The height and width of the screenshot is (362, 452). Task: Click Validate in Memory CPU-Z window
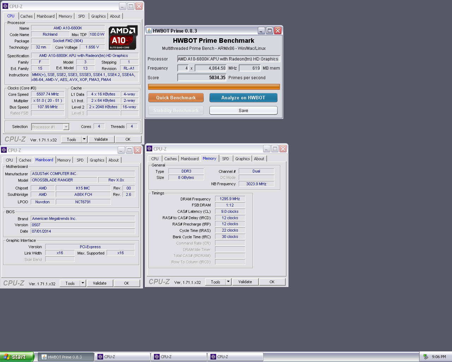[245, 282]
